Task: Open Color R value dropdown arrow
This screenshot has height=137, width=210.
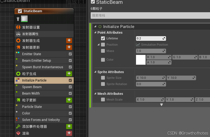Action: (x=169, y=57)
